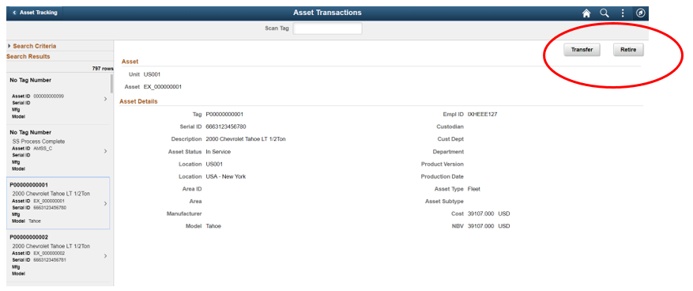Click the Retire button

point(628,50)
